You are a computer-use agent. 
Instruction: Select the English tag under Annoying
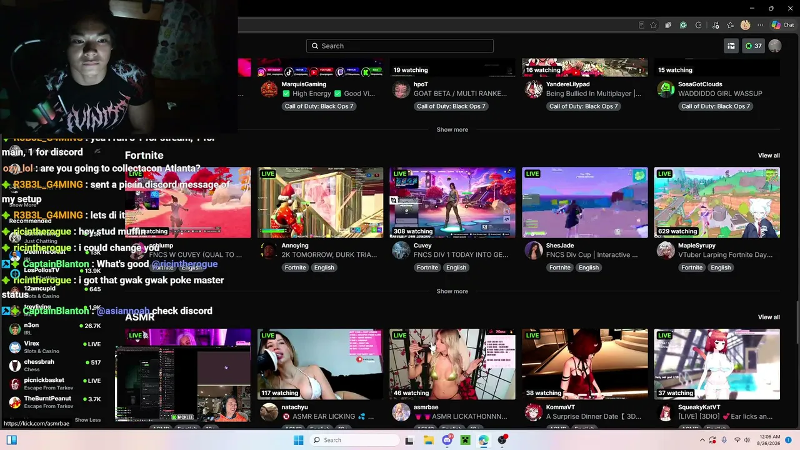tap(324, 267)
